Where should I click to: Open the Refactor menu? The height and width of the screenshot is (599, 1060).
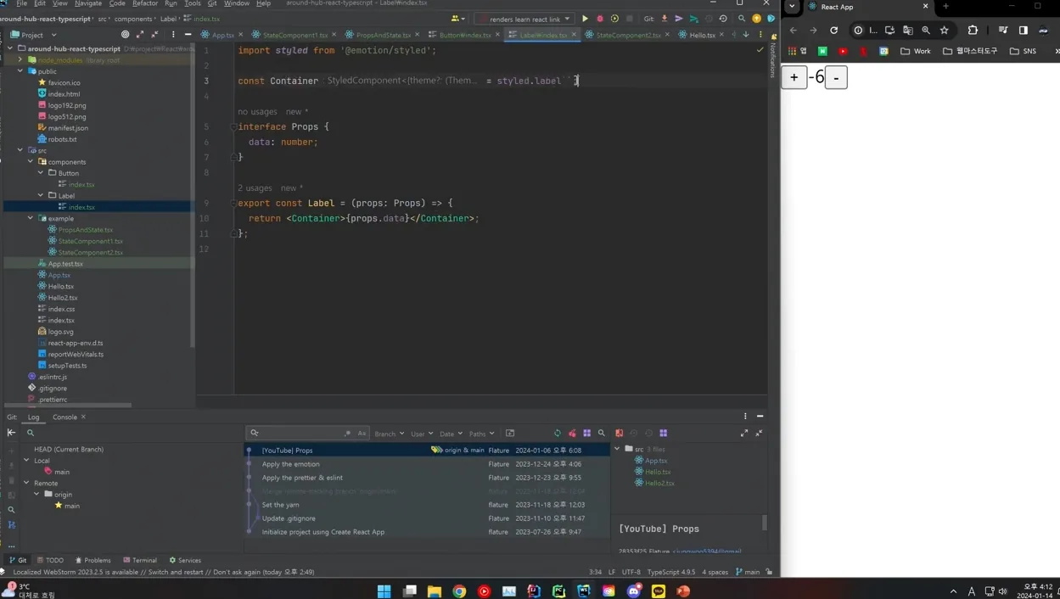coord(145,3)
